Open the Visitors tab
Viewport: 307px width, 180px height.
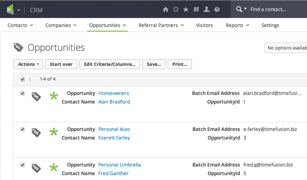click(204, 25)
